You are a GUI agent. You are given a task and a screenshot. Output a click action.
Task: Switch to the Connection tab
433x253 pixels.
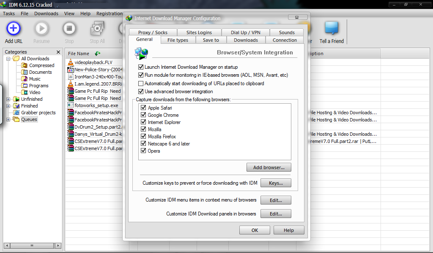click(285, 40)
